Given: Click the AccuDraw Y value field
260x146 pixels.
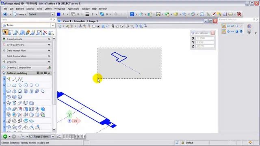Looking at the screenshot, I should point(205,42).
